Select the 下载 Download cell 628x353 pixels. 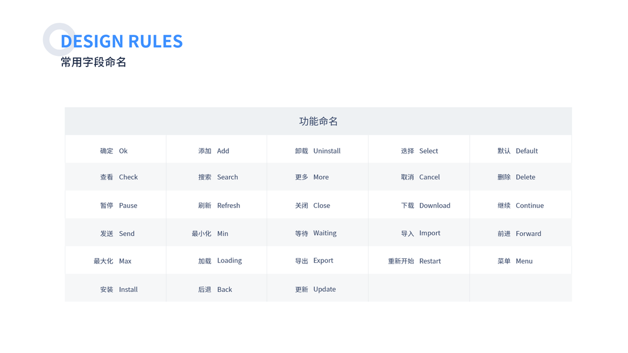426,205
